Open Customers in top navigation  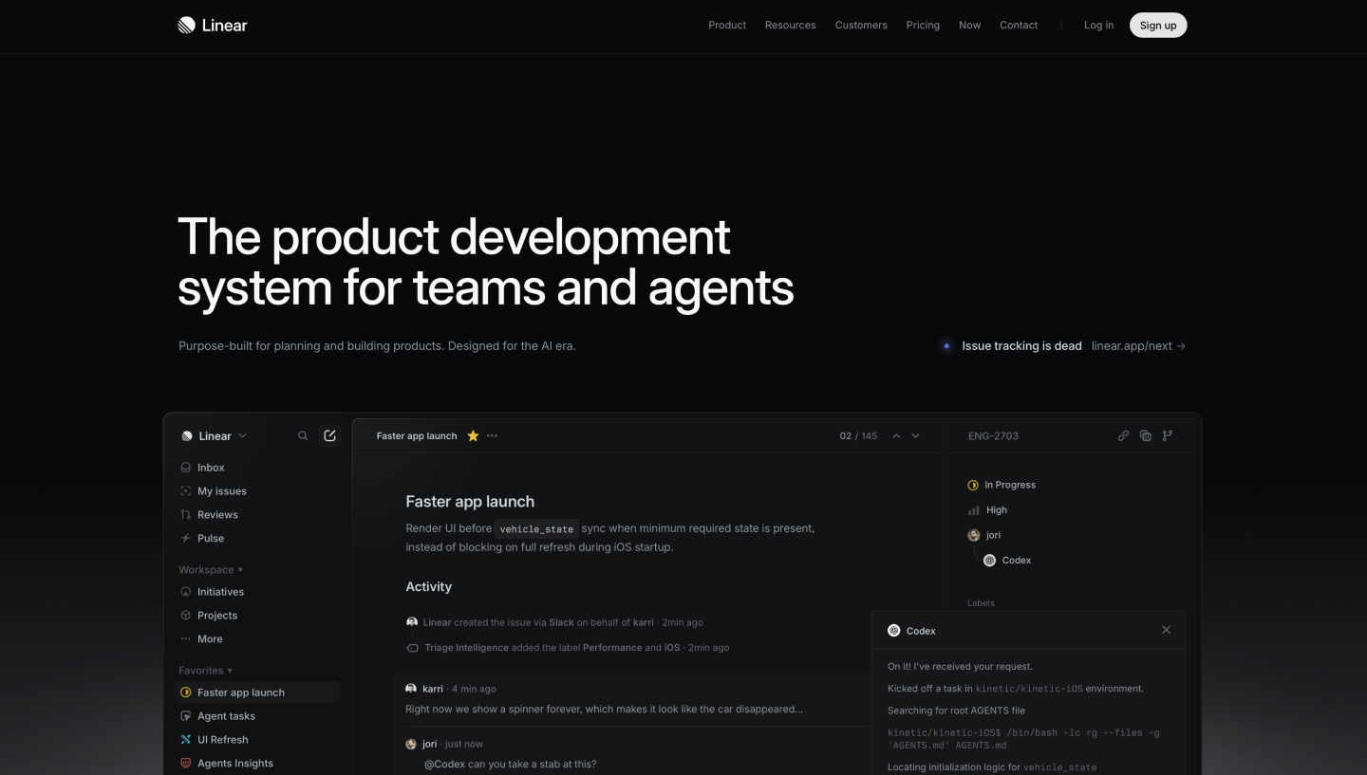pos(861,26)
